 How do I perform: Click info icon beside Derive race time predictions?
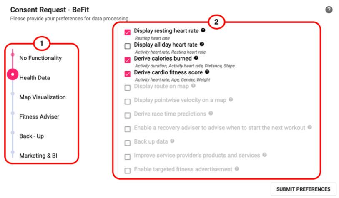pyautogui.click(x=211, y=114)
